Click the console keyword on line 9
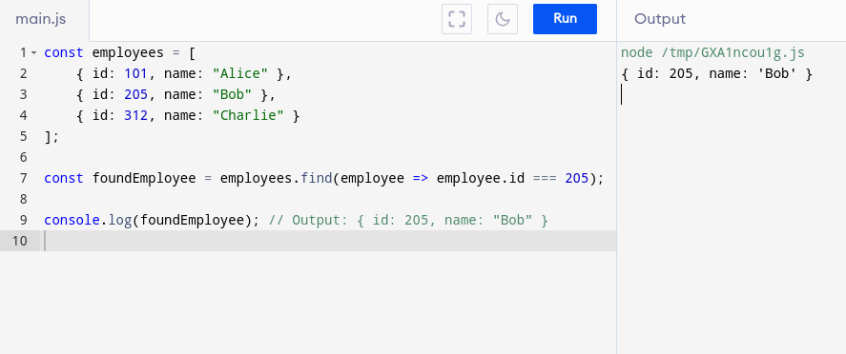 coord(72,221)
